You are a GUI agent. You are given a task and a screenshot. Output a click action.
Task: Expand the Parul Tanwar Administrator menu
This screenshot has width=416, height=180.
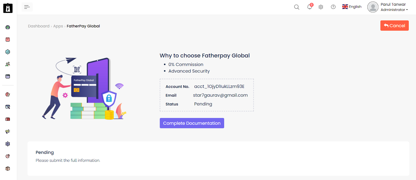[388, 7]
